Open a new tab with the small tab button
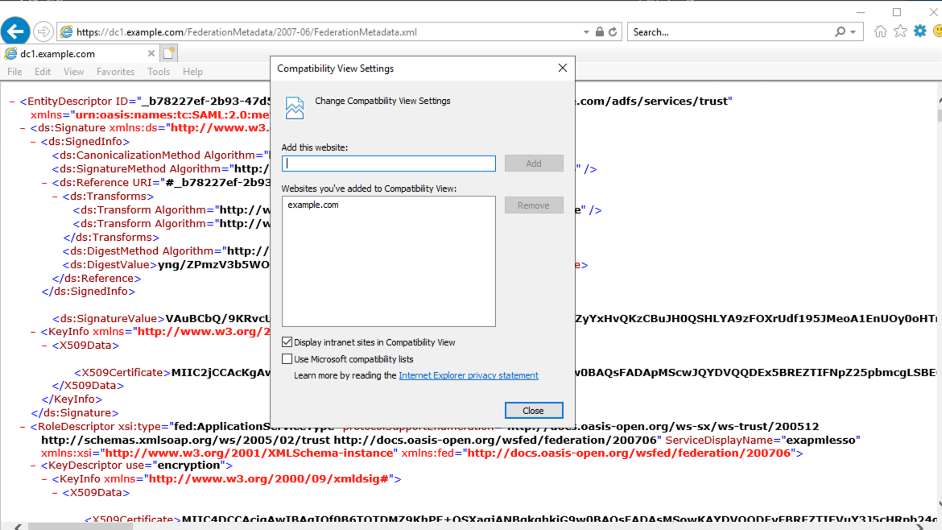 [x=169, y=53]
